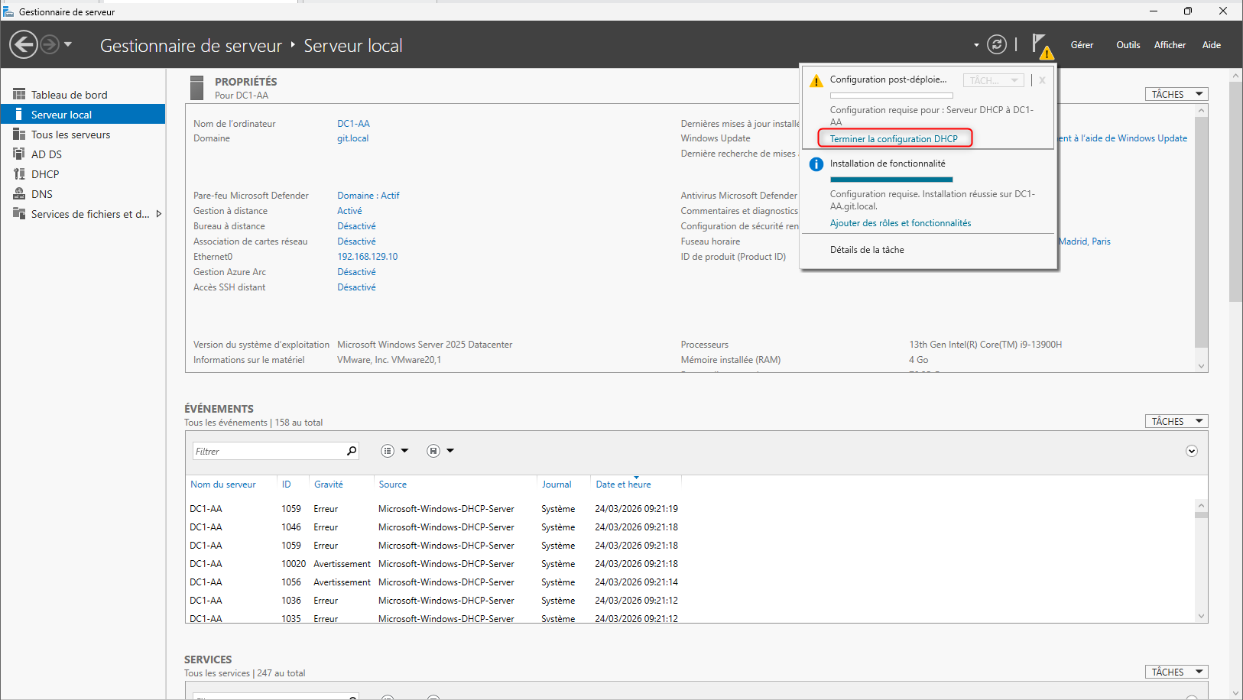Select Serveur local in the sidebar
The image size is (1243, 700).
coord(83,115)
